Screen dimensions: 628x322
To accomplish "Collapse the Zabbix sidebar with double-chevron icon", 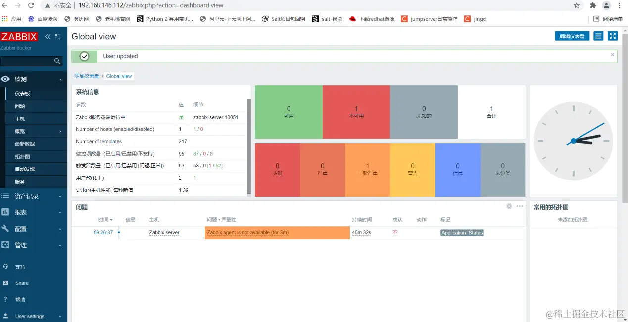I will [48, 37].
